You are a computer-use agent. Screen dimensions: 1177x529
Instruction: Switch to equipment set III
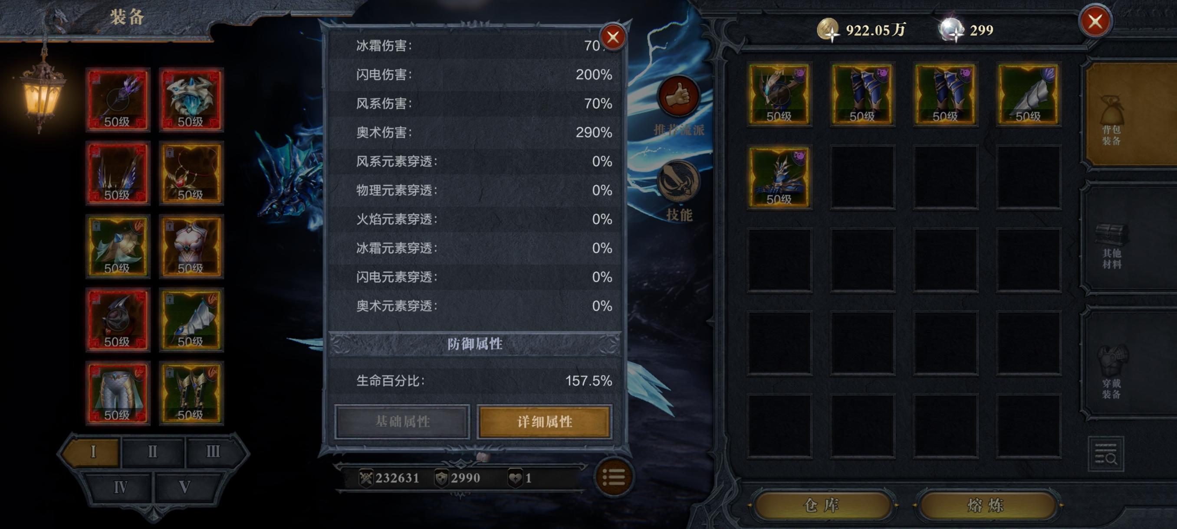[213, 452]
